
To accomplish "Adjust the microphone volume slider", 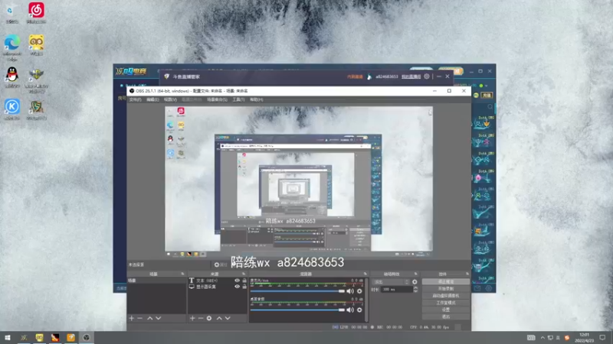I will pyautogui.click(x=297, y=291).
